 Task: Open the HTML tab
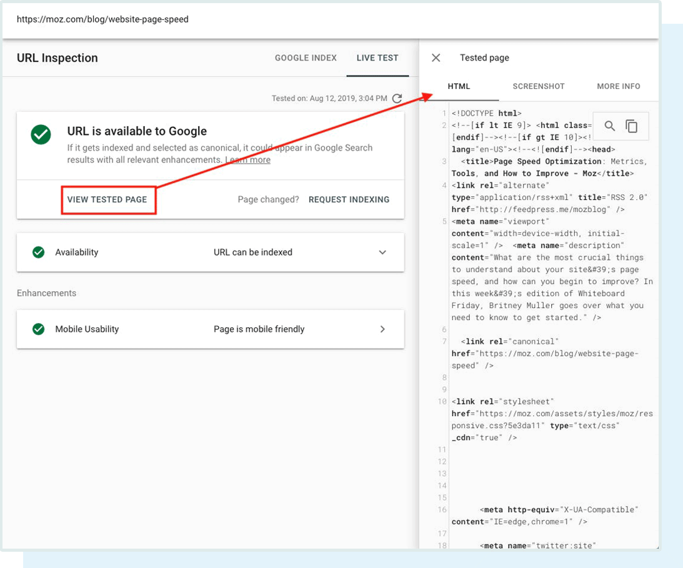click(x=459, y=86)
